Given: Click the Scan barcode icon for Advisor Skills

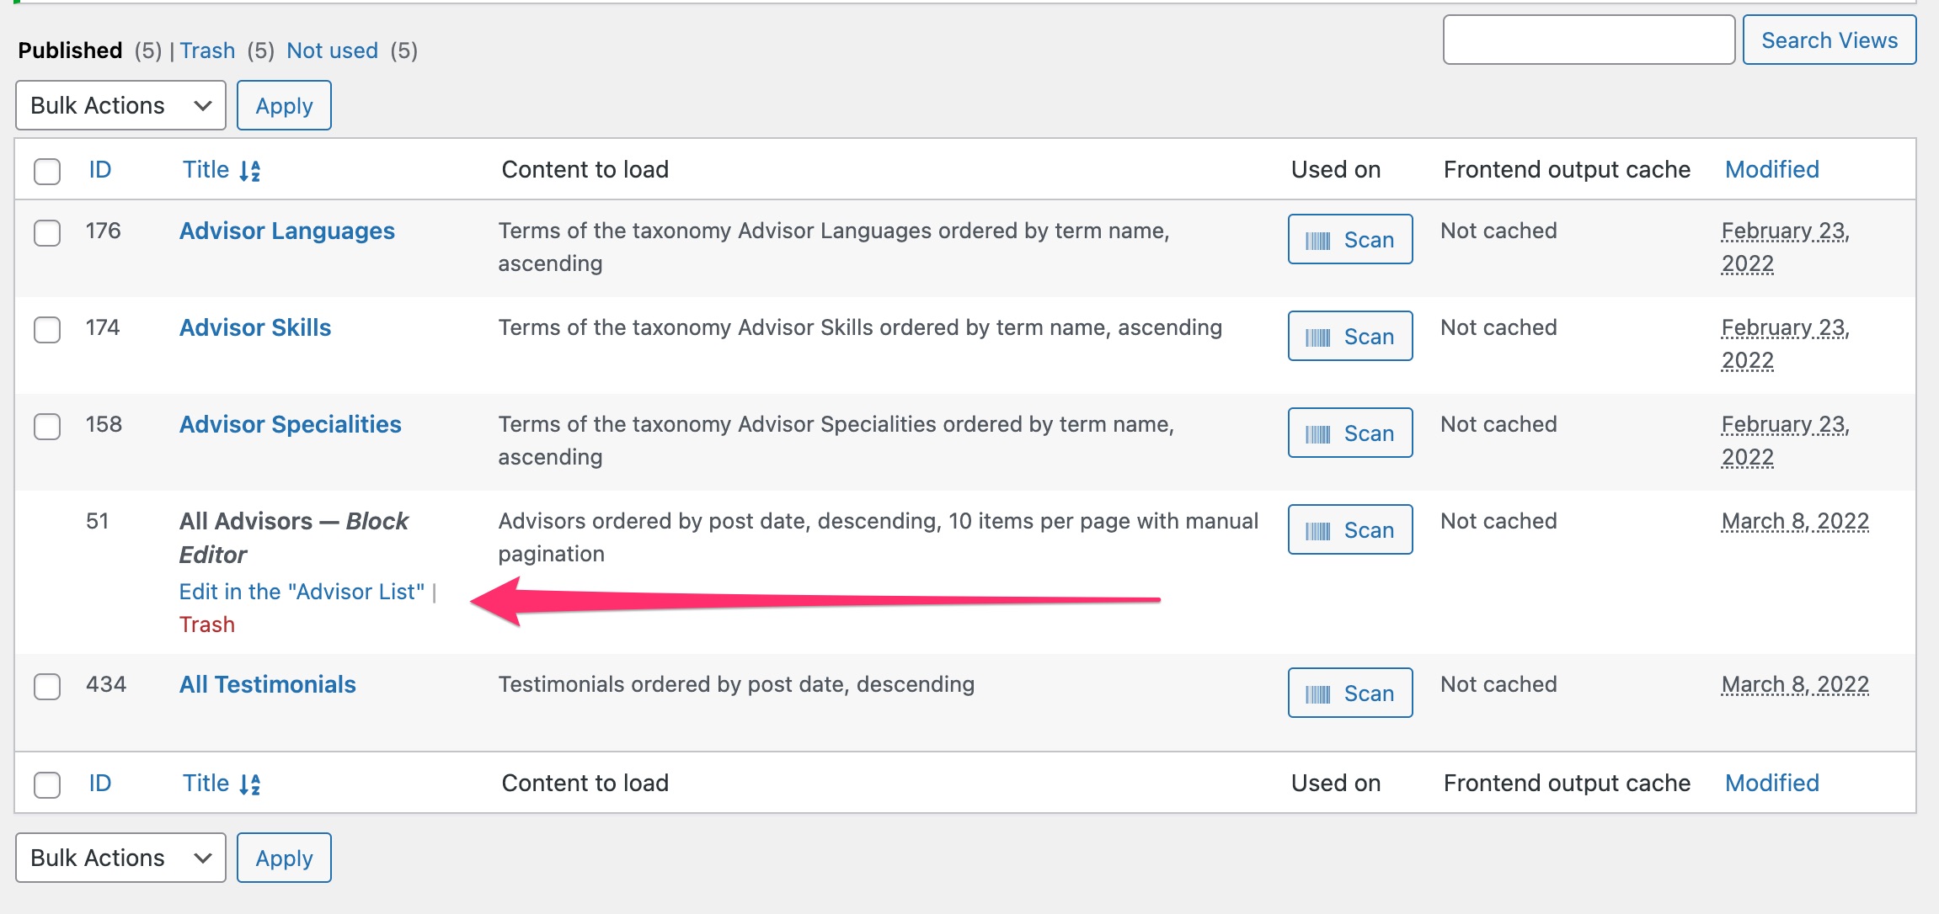Looking at the screenshot, I should click(1317, 337).
